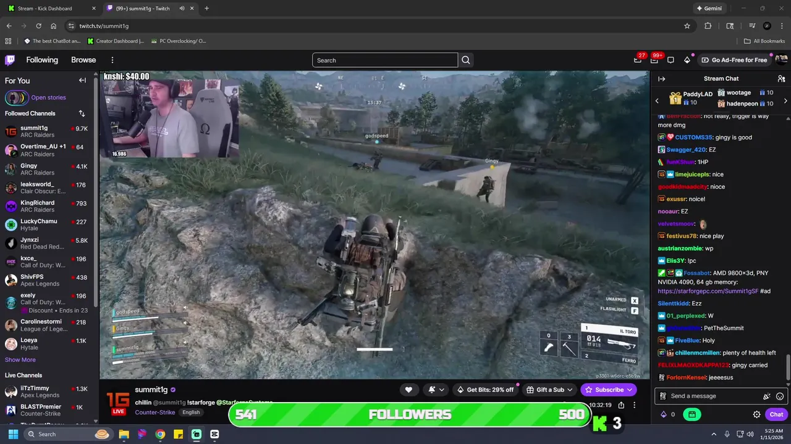Open the starforgepc.com link in chat

click(x=707, y=291)
